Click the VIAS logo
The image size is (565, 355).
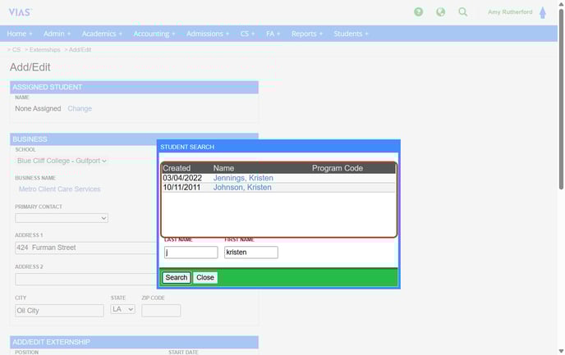(20, 11)
